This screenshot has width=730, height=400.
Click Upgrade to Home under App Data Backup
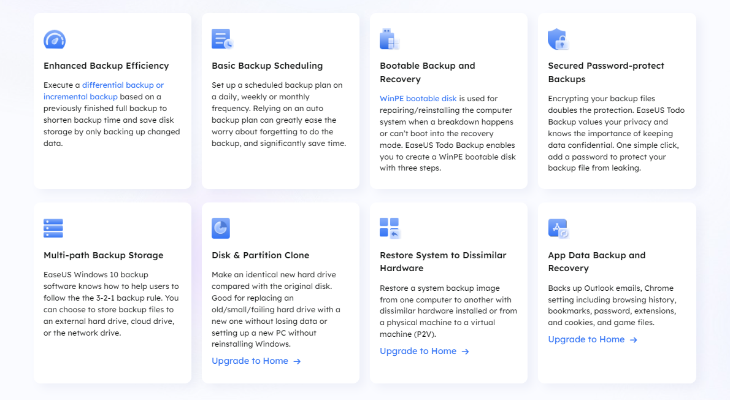pyautogui.click(x=586, y=339)
